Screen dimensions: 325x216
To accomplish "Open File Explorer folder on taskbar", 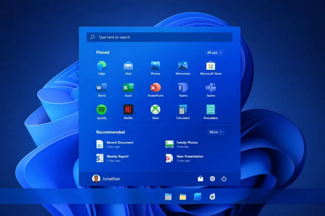I will tap(183, 197).
